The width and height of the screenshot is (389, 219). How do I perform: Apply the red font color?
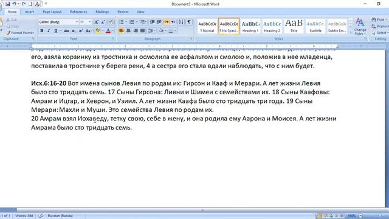(x=108, y=31)
